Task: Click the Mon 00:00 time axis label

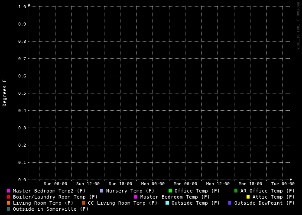Action: pos(153,184)
